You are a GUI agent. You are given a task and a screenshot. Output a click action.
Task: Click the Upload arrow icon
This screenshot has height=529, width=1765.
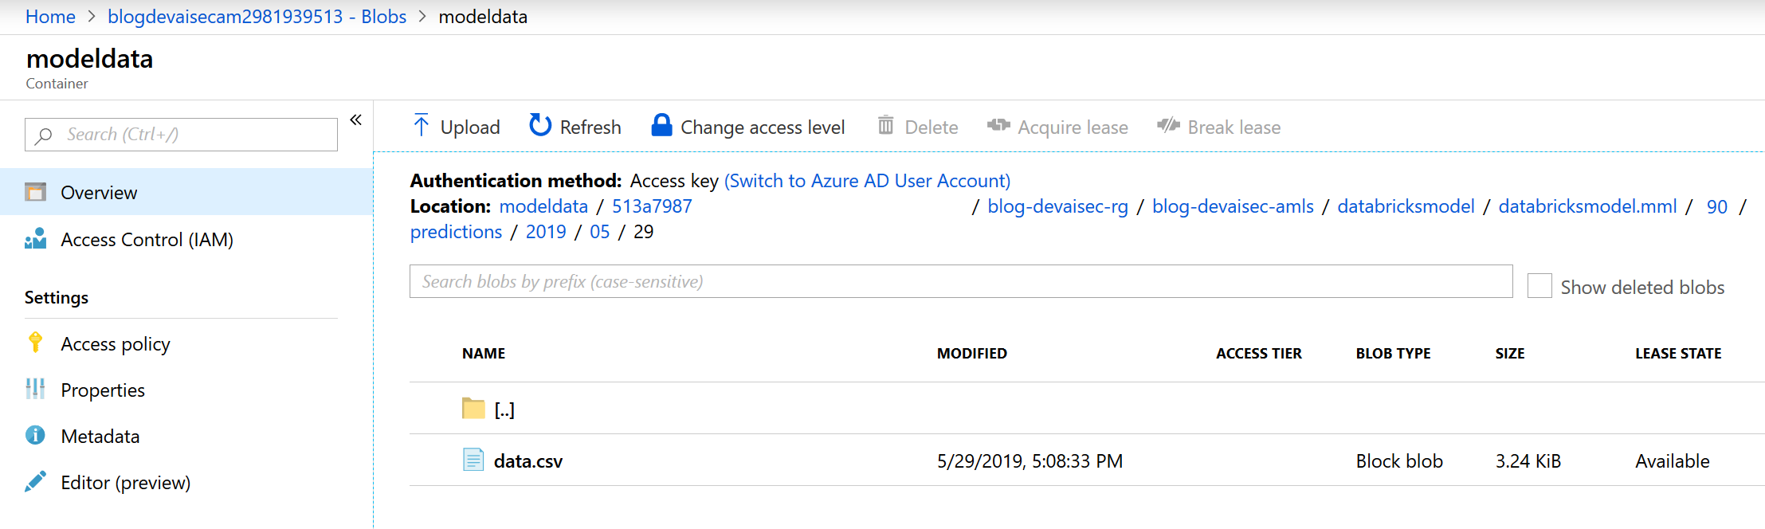(422, 125)
